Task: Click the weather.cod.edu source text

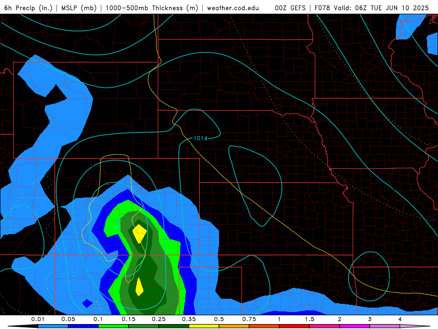Action: point(233,8)
